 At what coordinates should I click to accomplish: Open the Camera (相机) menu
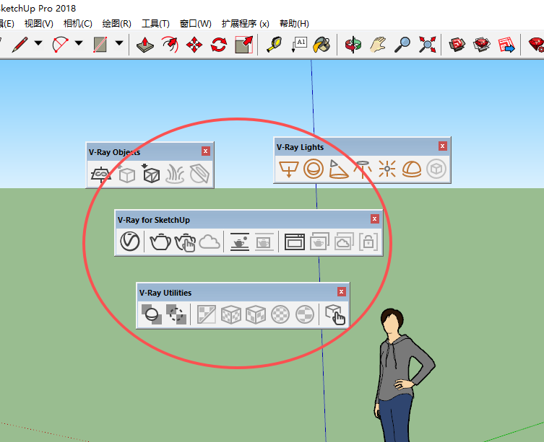pyautogui.click(x=78, y=24)
